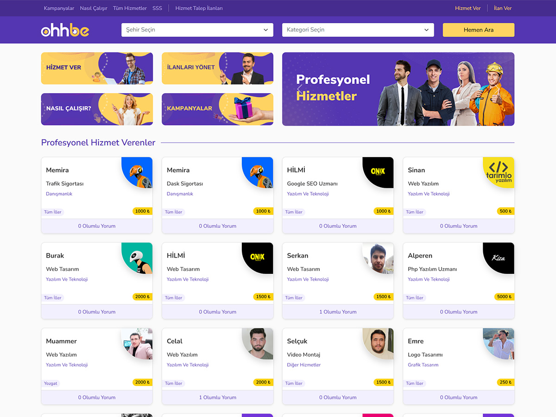Open the İLANLARI YÖNET banner
Viewport: 556px width, 417px height.
(217, 68)
